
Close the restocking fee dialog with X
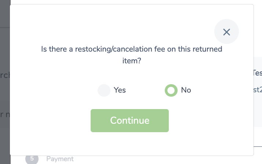click(x=226, y=32)
